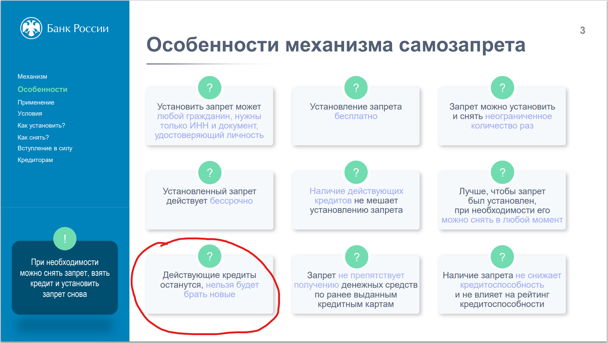This screenshot has height=343, width=608.
Task: Select the highlighted 'Особенности' menu item
Action: (x=42, y=89)
